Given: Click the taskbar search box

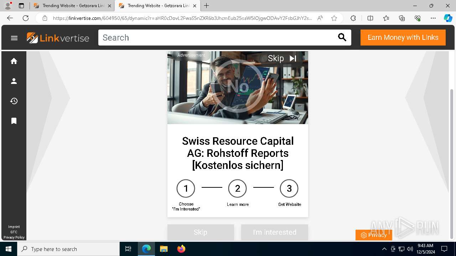Looking at the screenshot, I should (x=68, y=249).
